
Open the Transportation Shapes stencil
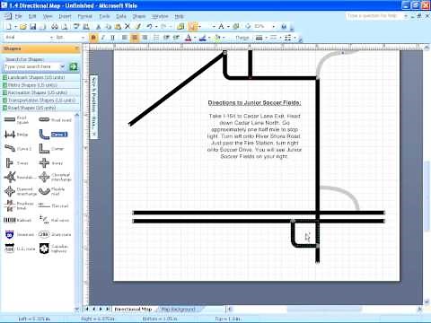point(40,100)
